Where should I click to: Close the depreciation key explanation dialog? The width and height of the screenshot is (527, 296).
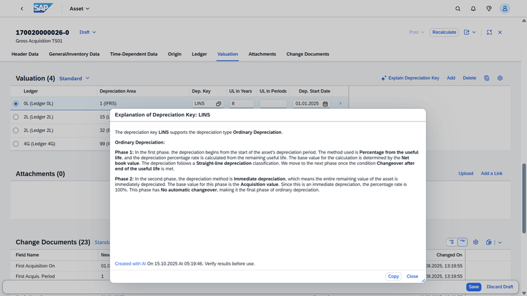coord(412,276)
